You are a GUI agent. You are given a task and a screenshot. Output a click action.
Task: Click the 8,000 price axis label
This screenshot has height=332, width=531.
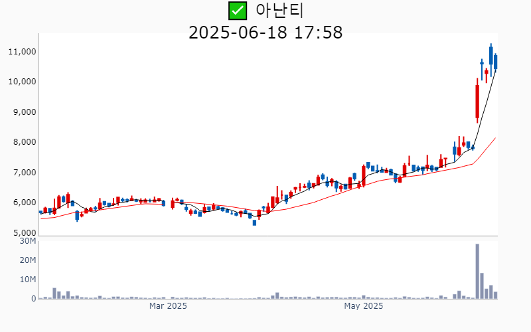25,142
